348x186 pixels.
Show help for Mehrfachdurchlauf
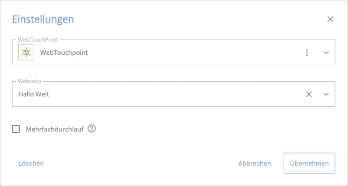(92, 129)
